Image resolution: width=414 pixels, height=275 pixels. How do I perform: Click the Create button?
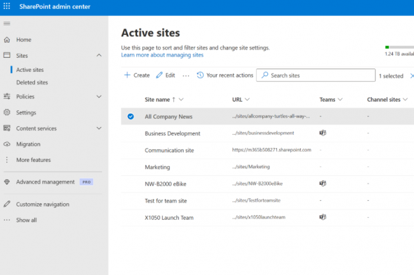point(137,76)
